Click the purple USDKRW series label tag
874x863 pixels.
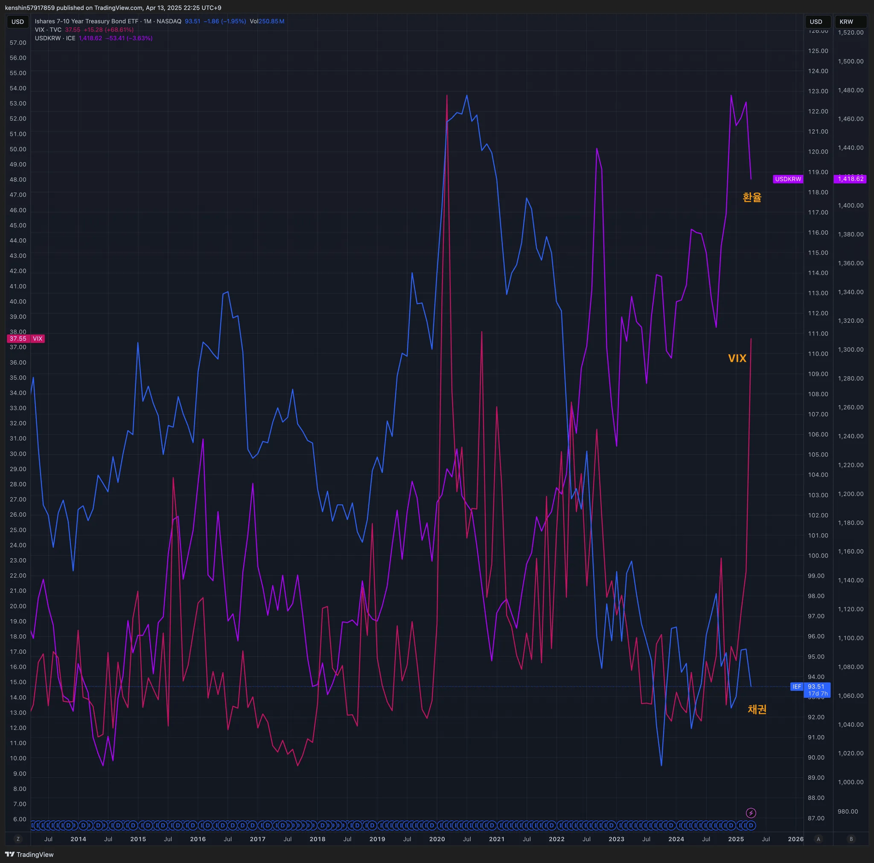[788, 179]
